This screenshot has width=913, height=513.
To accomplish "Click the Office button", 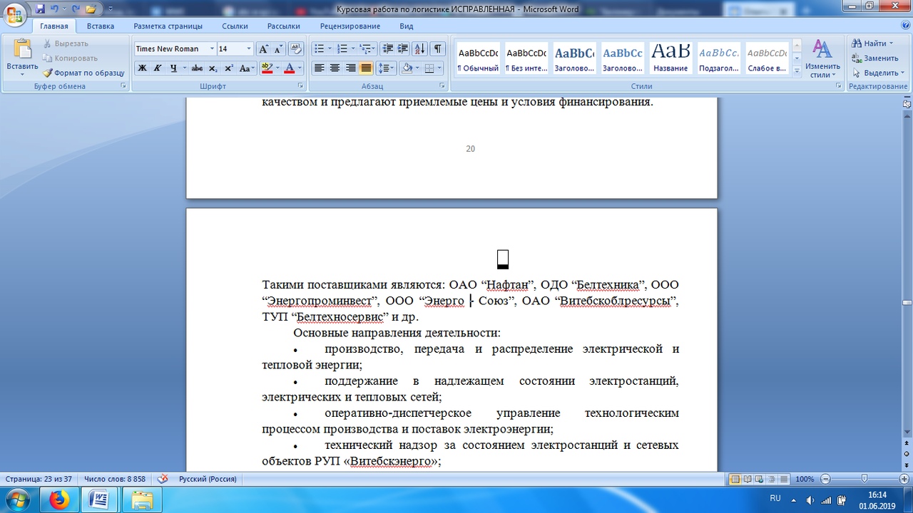I will pyautogui.click(x=14, y=14).
